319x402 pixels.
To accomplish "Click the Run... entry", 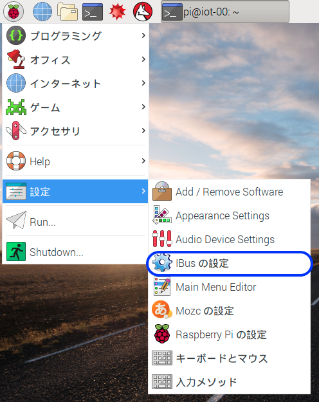I will point(76,221).
